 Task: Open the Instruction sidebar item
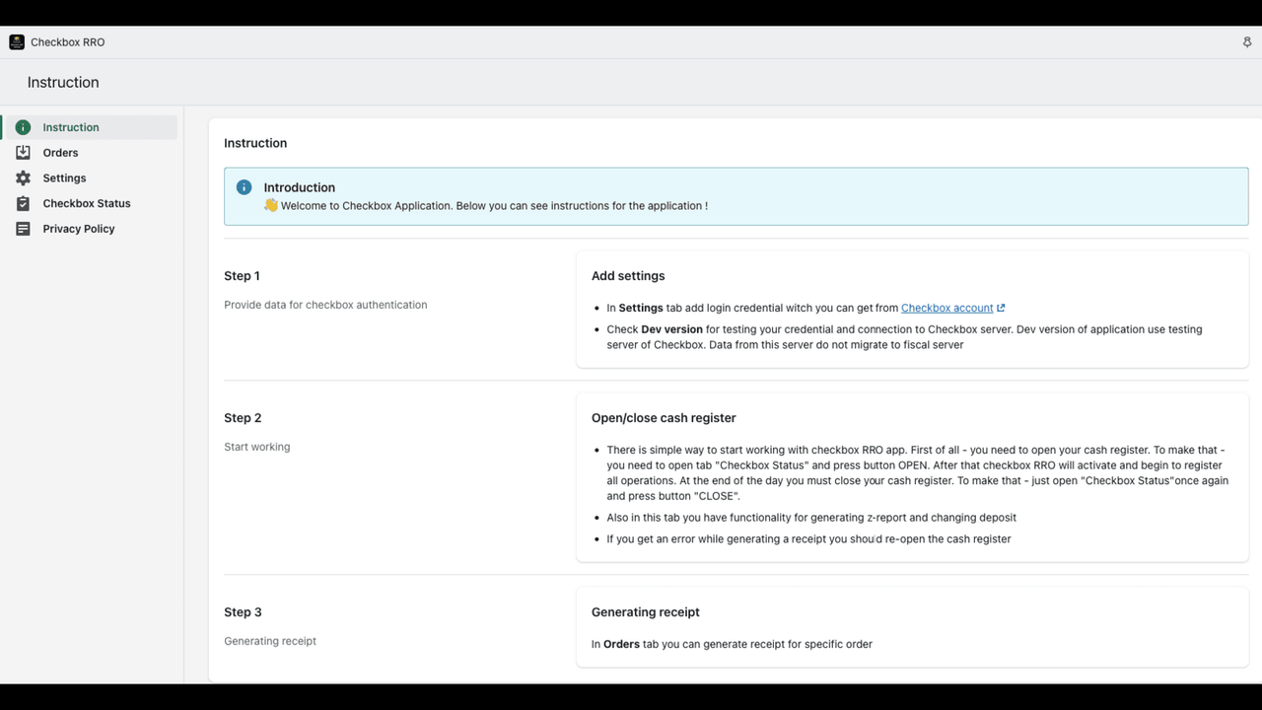click(x=90, y=127)
